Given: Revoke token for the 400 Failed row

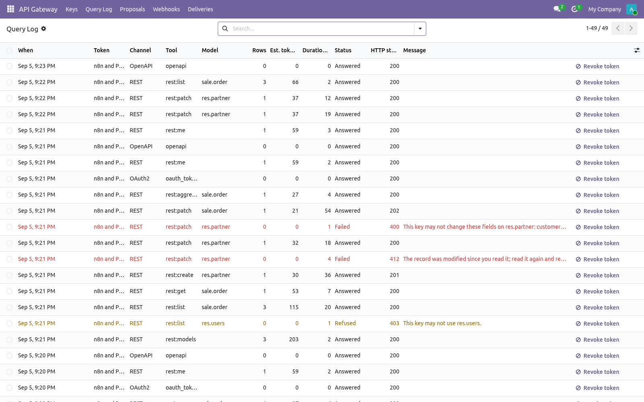Looking at the screenshot, I should click(597, 227).
